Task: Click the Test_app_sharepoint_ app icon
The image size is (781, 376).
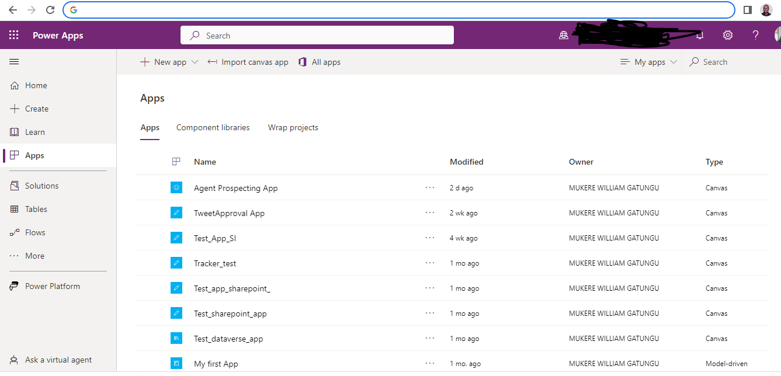Action: pyautogui.click(x=176, y=288)
